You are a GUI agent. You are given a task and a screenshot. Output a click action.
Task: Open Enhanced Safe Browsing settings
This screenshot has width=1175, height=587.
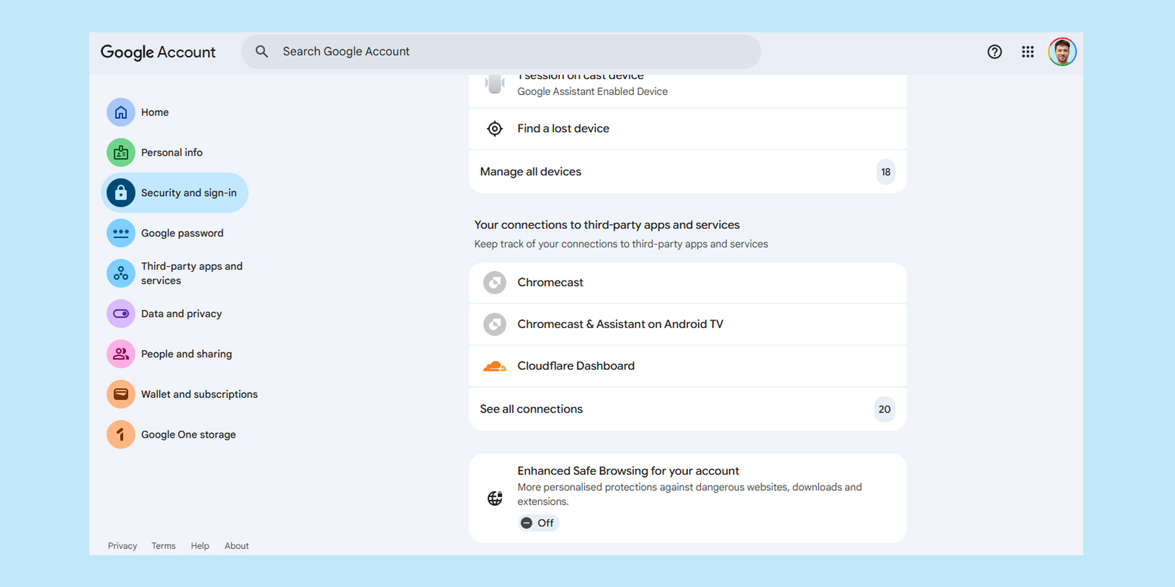[687, 498]
